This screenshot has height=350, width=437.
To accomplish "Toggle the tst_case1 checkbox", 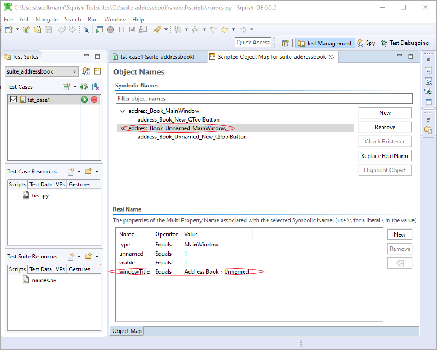I will pos(14,100).
